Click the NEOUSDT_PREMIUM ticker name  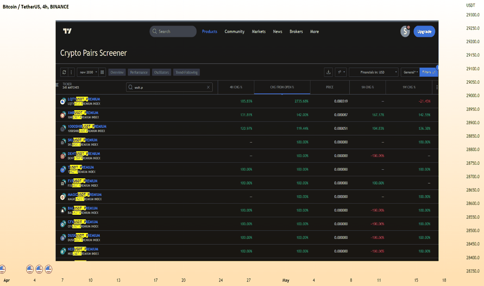pos(83,249)
